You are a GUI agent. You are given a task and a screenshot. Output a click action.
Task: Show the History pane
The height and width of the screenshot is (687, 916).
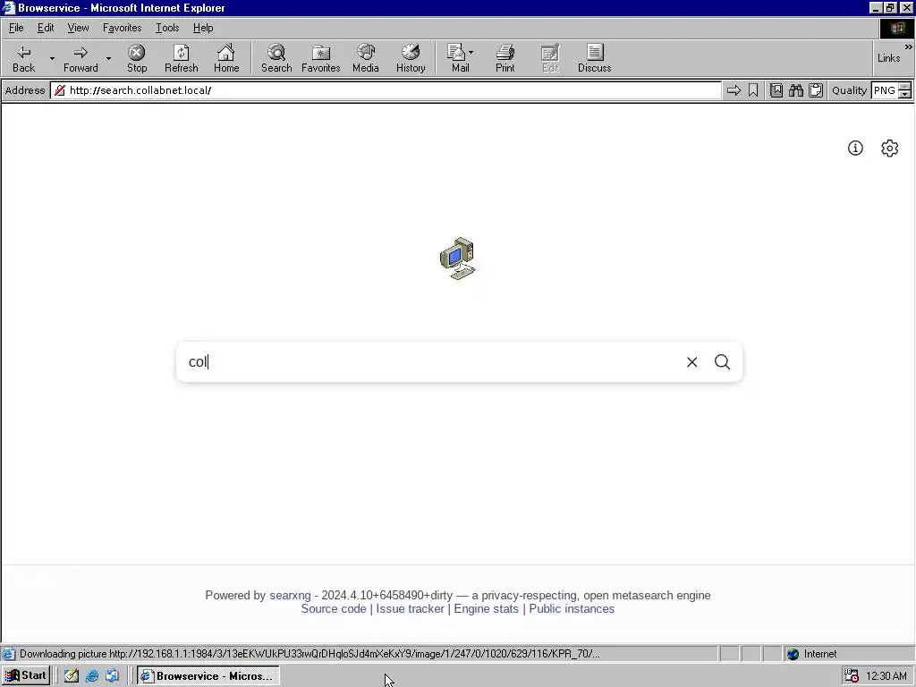(x=411, y=58)
